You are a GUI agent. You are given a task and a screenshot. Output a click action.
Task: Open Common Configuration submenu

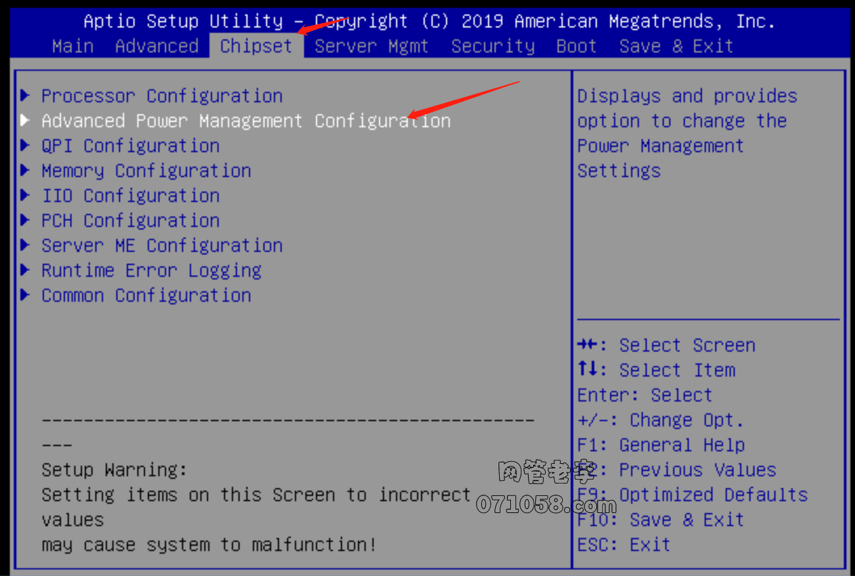coord(146,296)
